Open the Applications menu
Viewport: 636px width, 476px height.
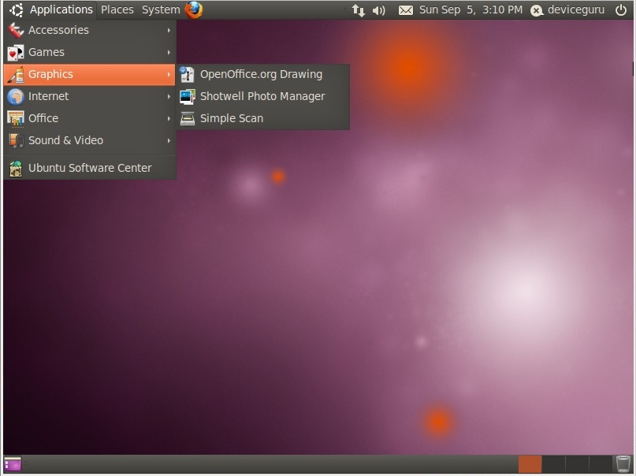coord(61,9)
